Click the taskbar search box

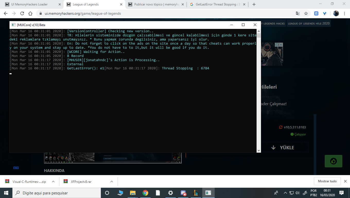57,193
